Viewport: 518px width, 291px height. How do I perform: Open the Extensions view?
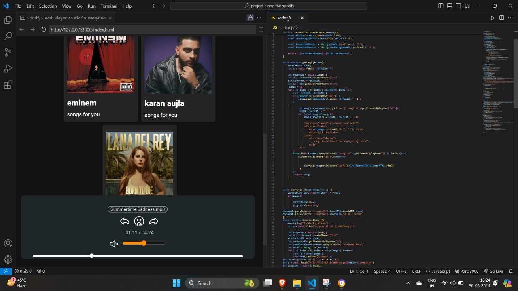coord(8,85)
